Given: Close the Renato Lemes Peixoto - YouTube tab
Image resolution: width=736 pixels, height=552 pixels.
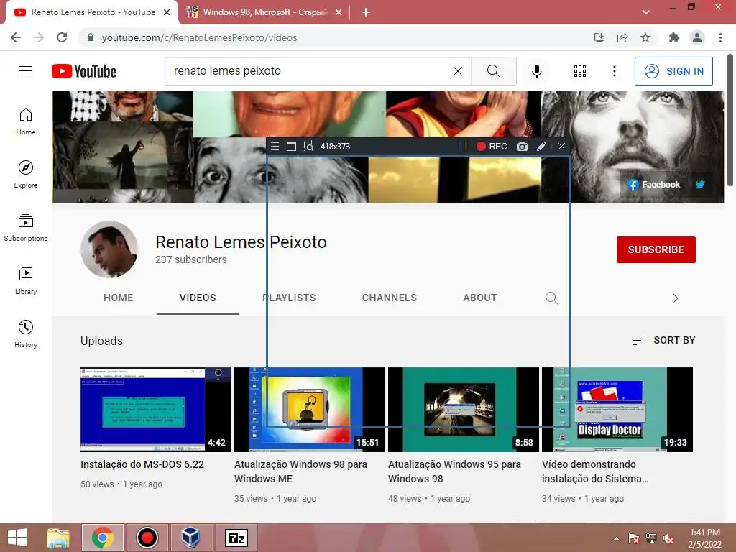Looking at the screenshot, I should tap(167, 12).
